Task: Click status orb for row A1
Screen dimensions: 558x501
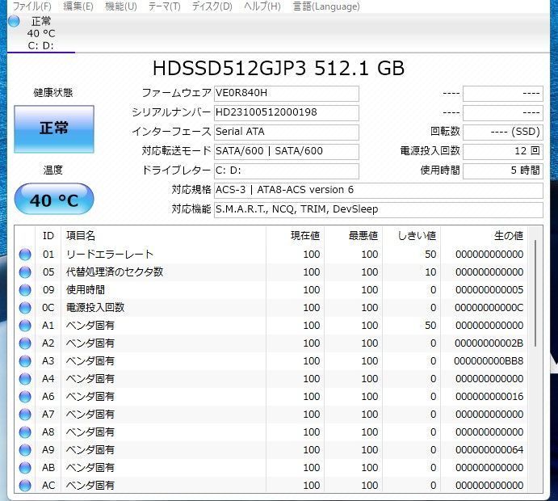Action: 25,326
